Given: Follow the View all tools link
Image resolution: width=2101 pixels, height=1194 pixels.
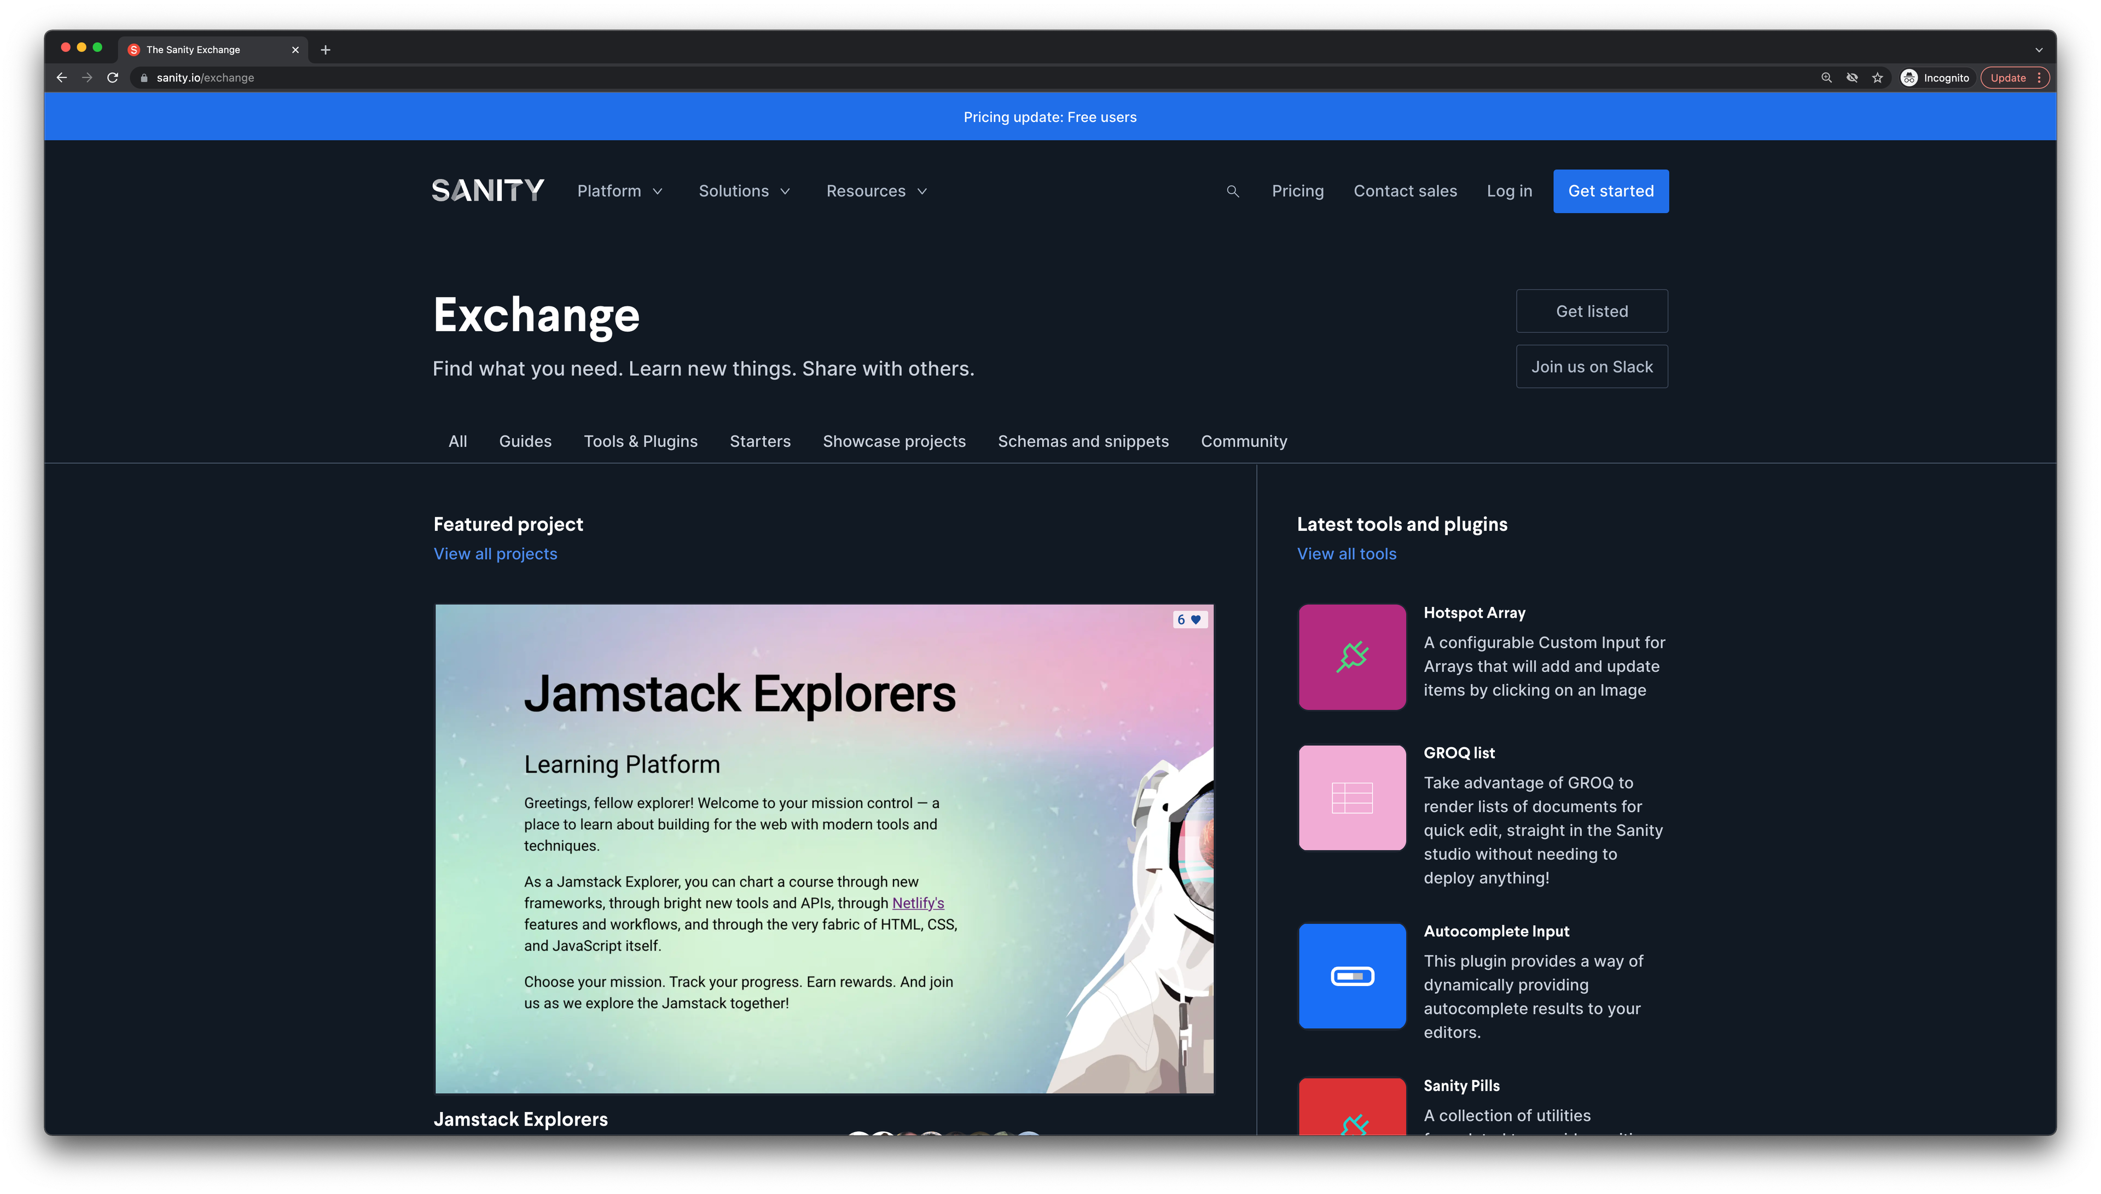Looking at the screenshot, I should click(1346, 554).
